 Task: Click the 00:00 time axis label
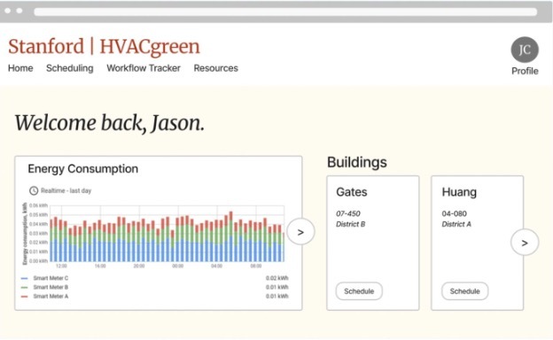pos(178,266)
